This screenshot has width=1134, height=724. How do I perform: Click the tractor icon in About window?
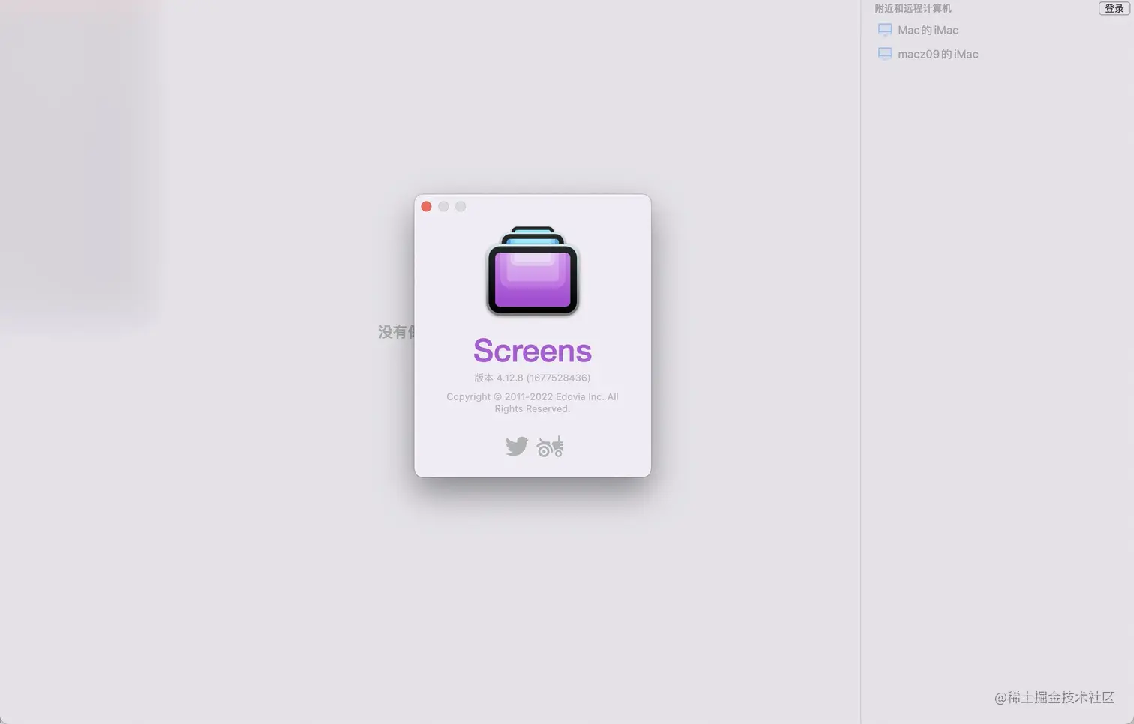pyautogui.click(x=550, y=447)
